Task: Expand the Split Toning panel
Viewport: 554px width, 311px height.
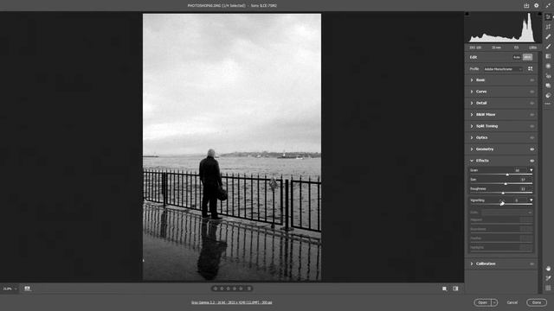Action: [472, 126]
